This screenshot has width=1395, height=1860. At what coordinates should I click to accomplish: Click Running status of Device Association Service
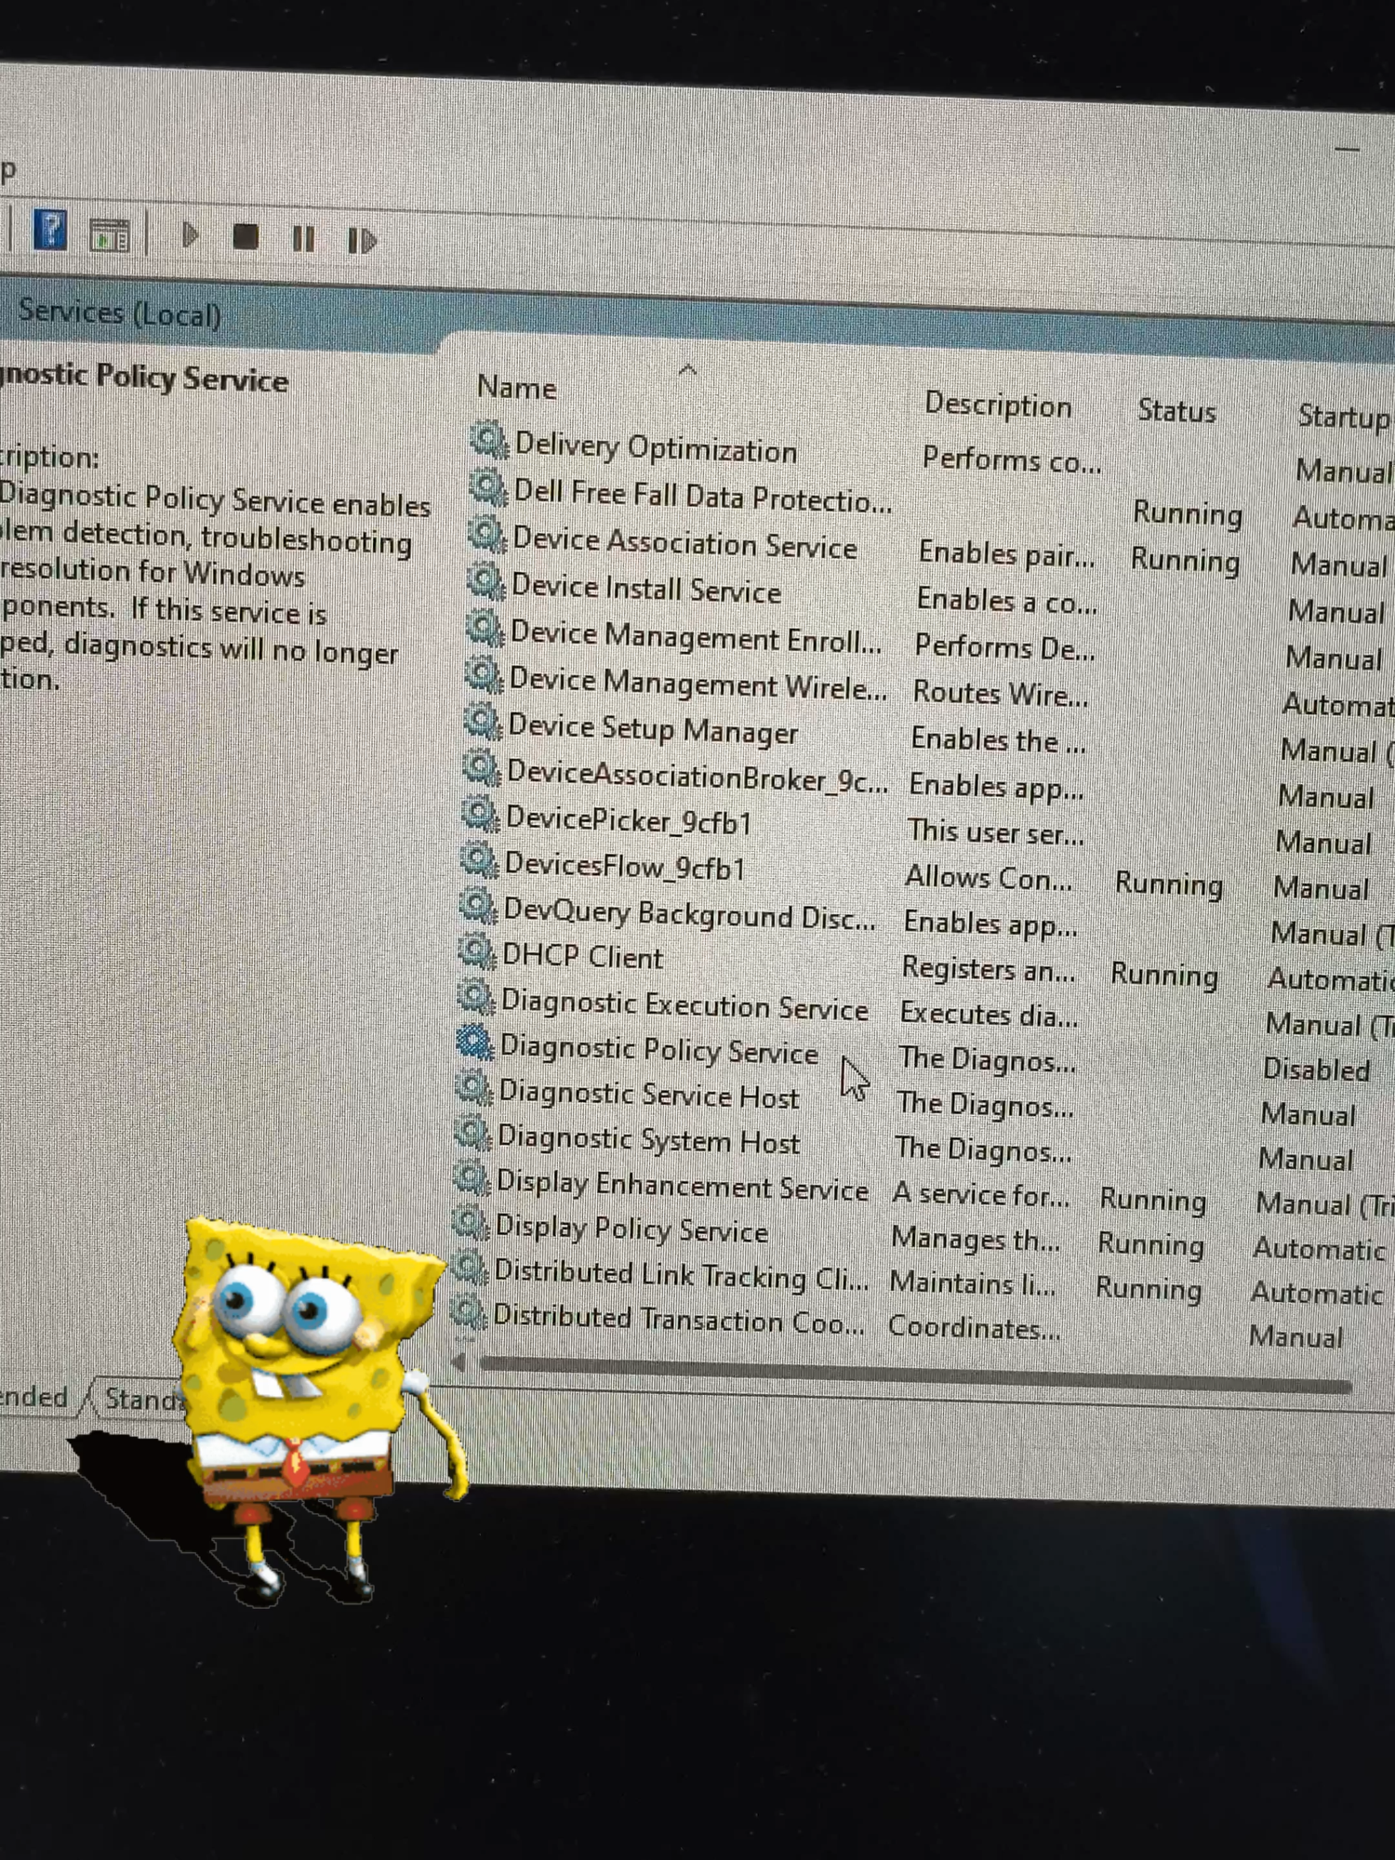click(1186, 560)
